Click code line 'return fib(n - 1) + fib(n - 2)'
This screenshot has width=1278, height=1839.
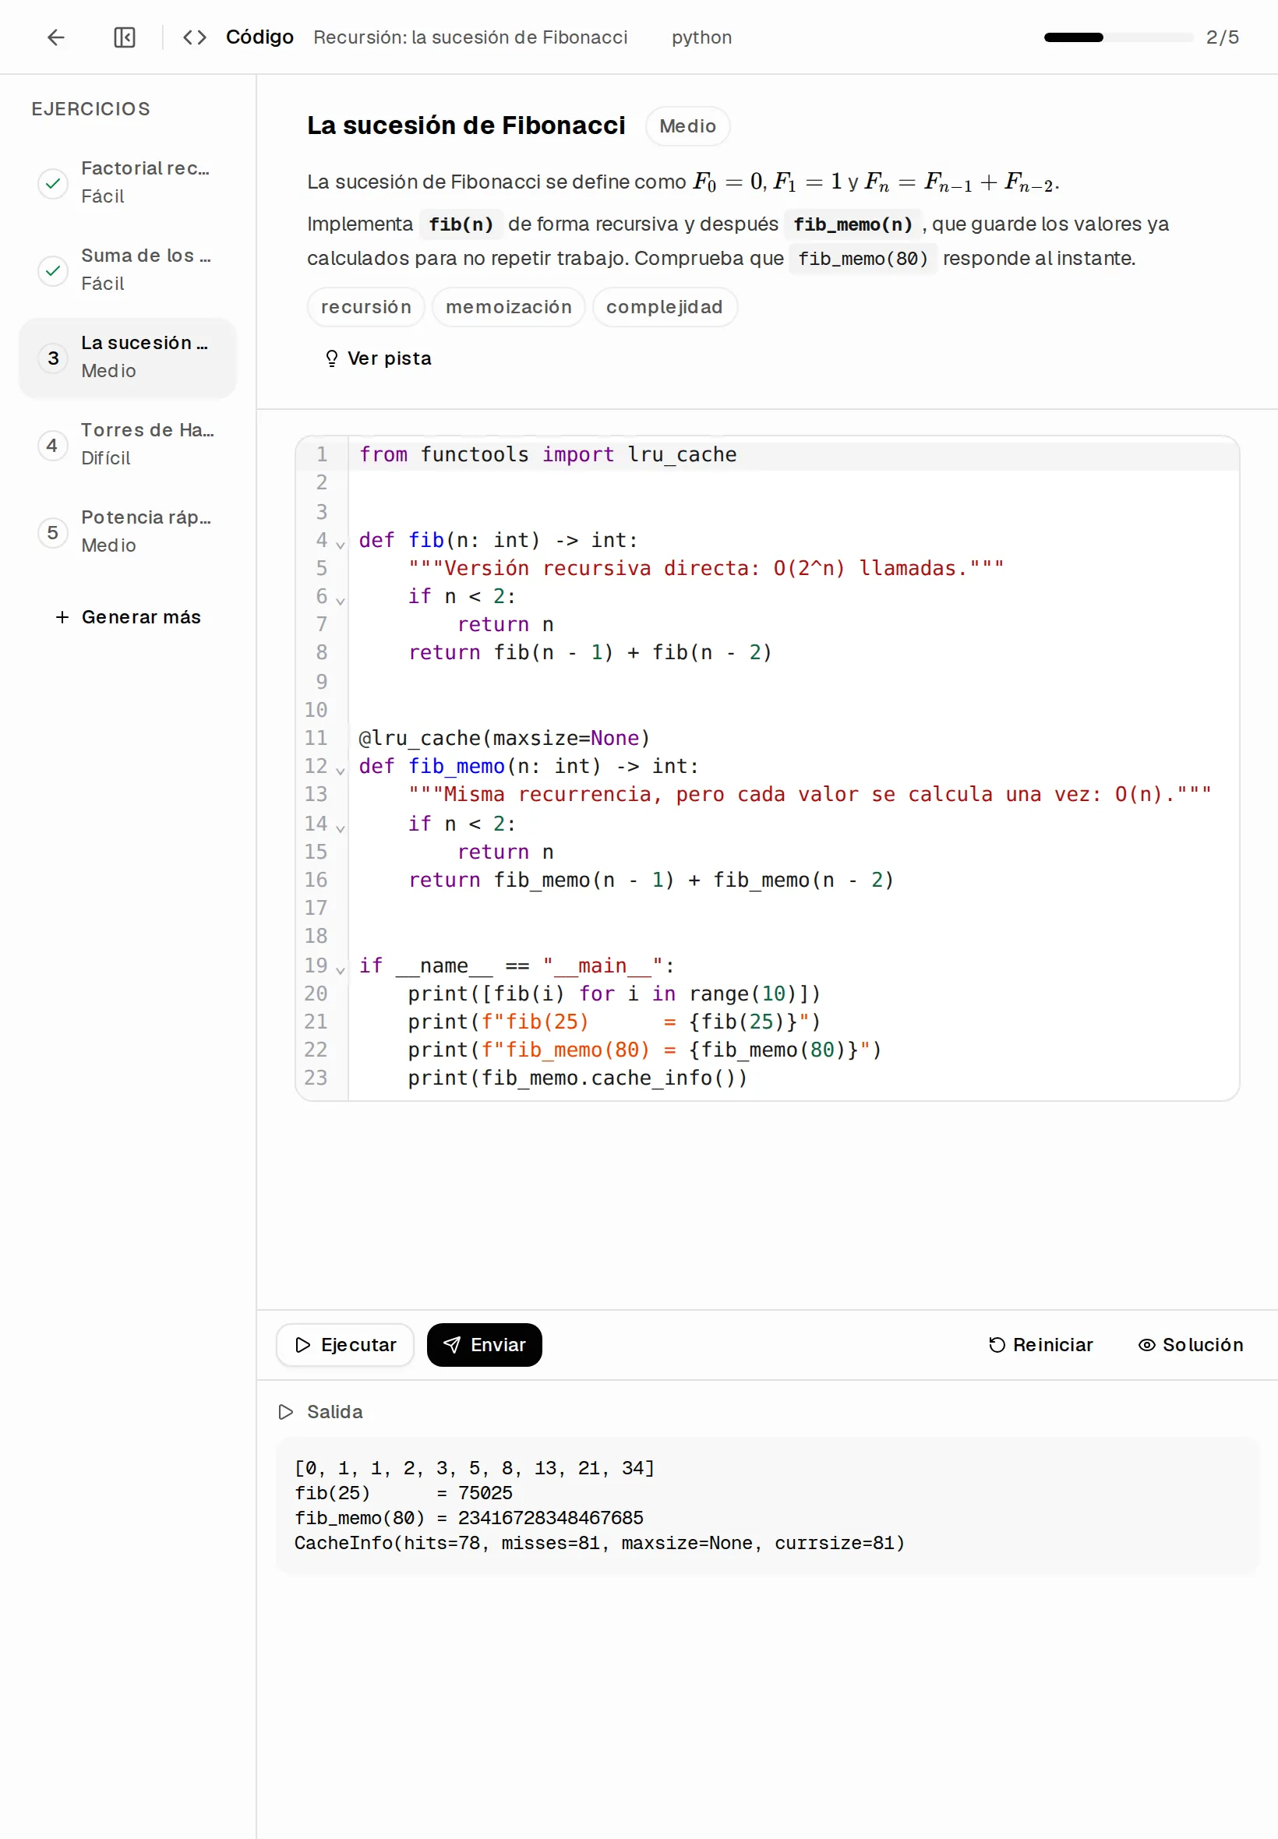(590, 652)
